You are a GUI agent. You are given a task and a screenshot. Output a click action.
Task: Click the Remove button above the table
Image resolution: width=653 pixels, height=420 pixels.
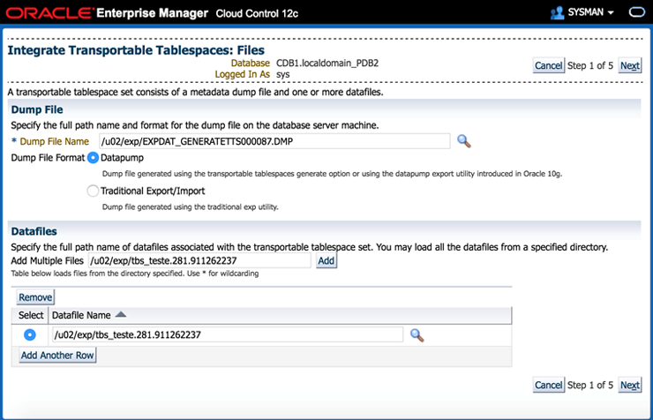(x=35, y=298)
